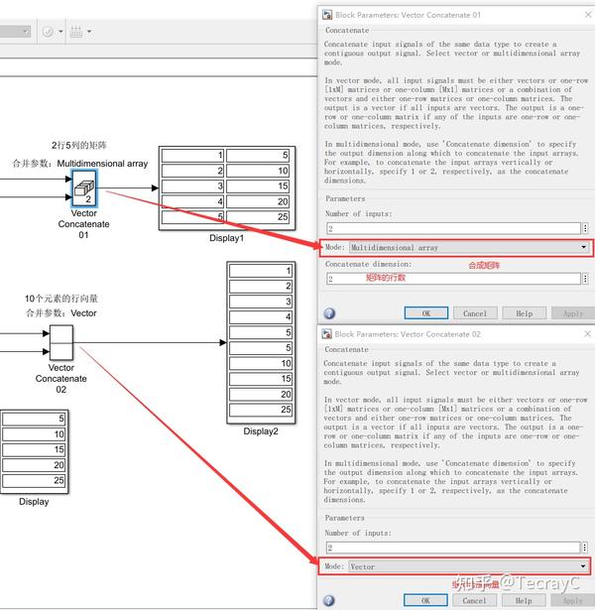595x610 pixels.
Task: Click Cancel in Vector Concatenate 01 dialog
Action: pos(475,313)
